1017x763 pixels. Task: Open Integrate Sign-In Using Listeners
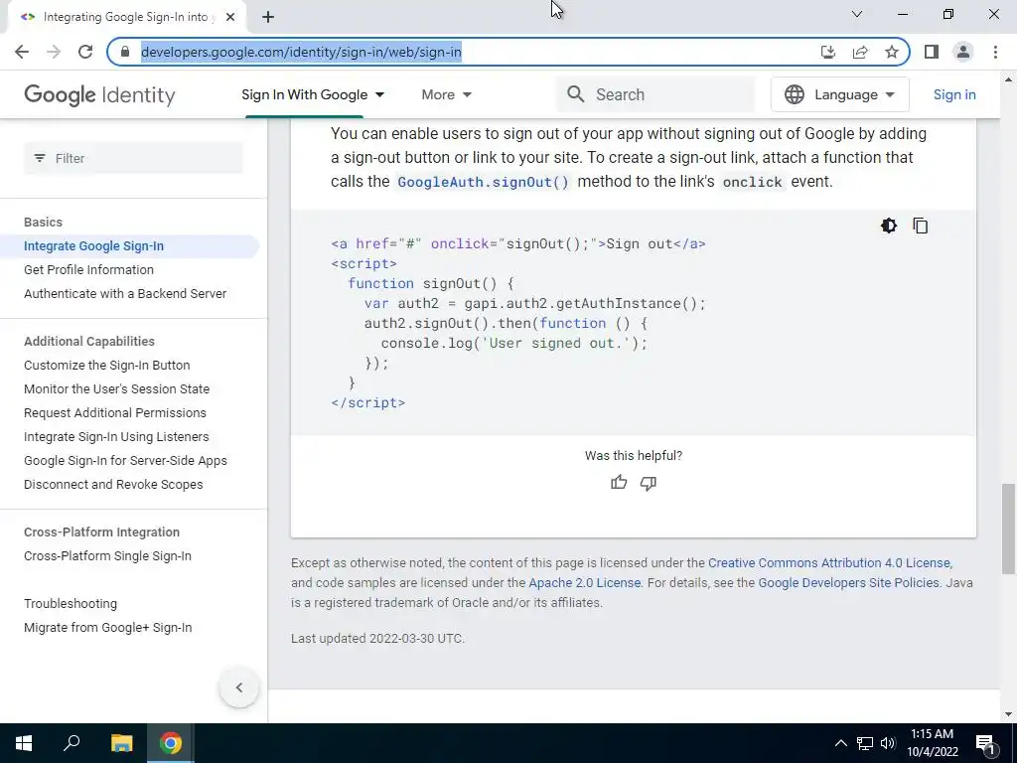(x=116, y=437)
